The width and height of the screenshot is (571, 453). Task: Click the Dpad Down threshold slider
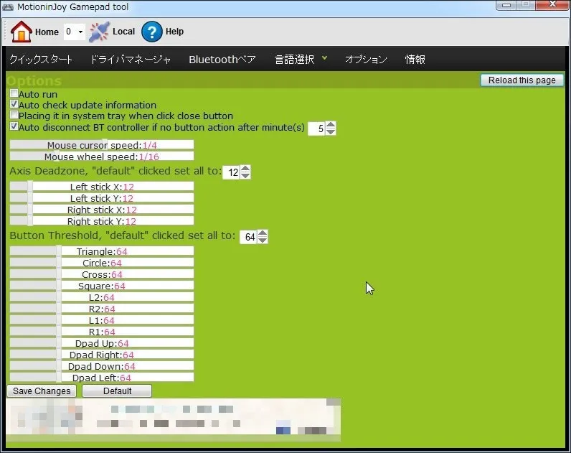[102, 366]
